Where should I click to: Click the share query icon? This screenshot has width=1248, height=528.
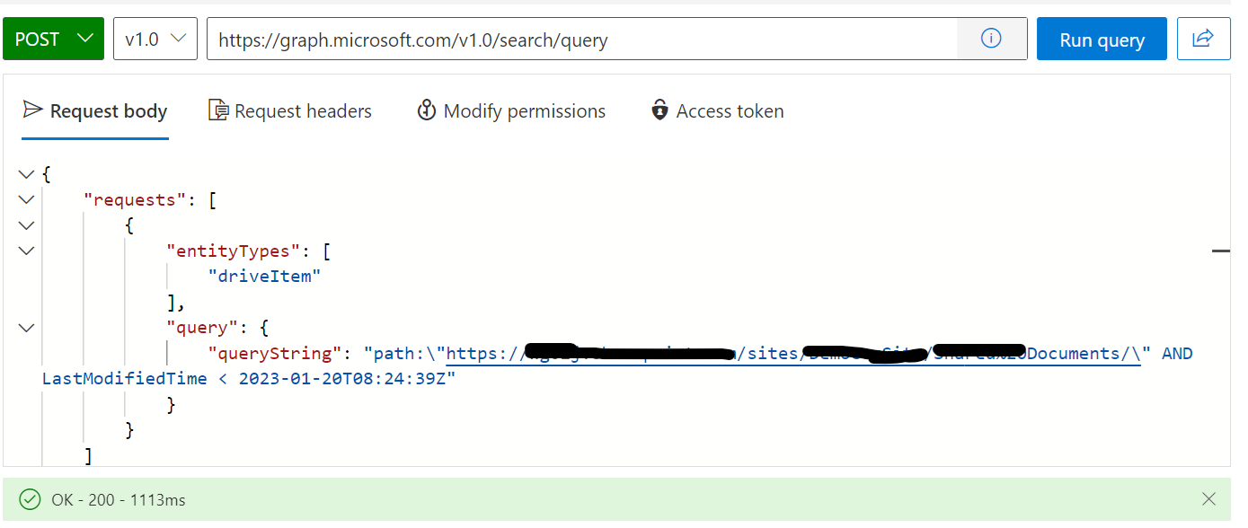1203,38
